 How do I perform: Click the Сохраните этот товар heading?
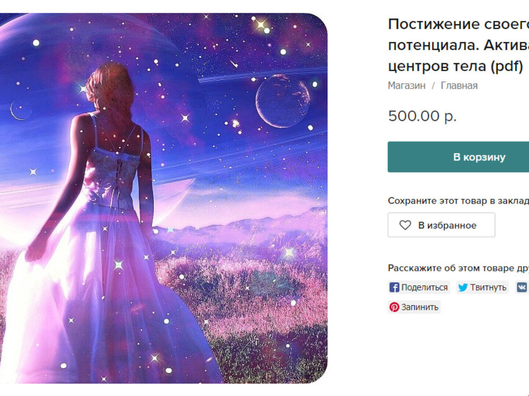[458, 201]
